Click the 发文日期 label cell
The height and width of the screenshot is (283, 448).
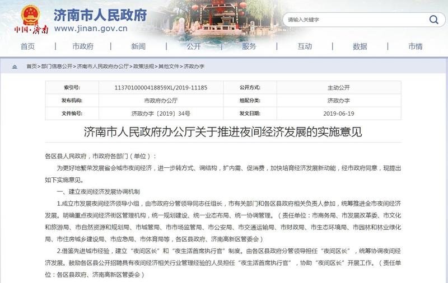click(x=250, y=114)
